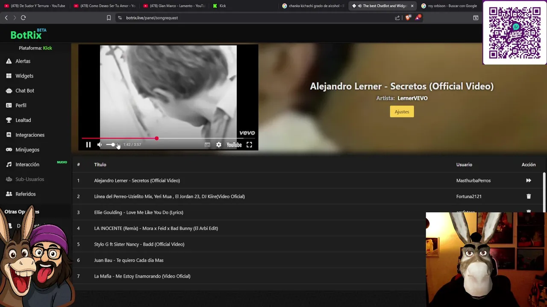Switch to Gian Marco - Lamento tab
The width and height of the screenshot is (547, 307).
[174, 6]
